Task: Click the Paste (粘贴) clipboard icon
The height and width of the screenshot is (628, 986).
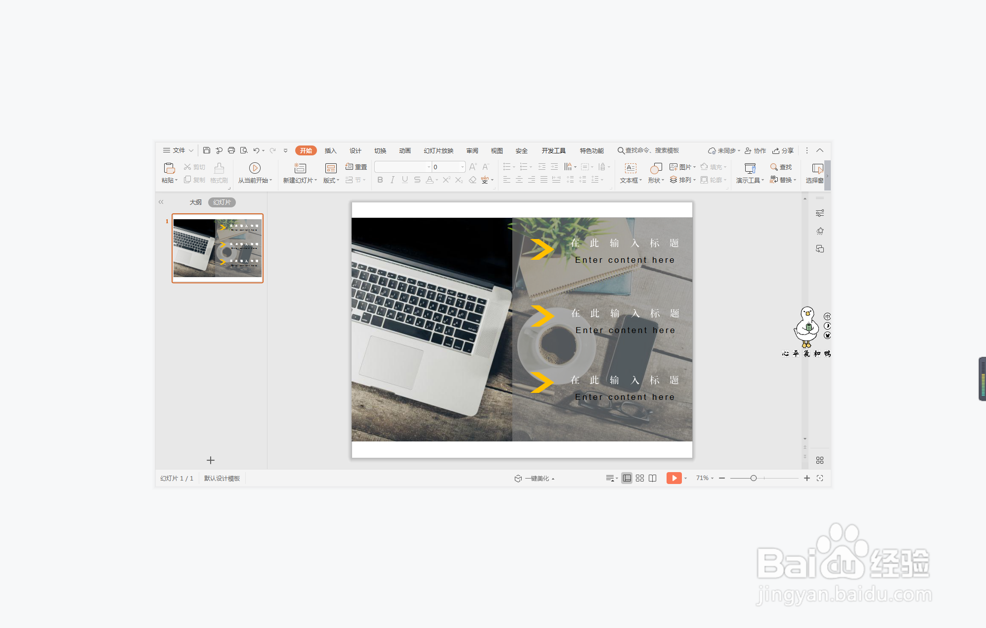Action: (169, 168)
